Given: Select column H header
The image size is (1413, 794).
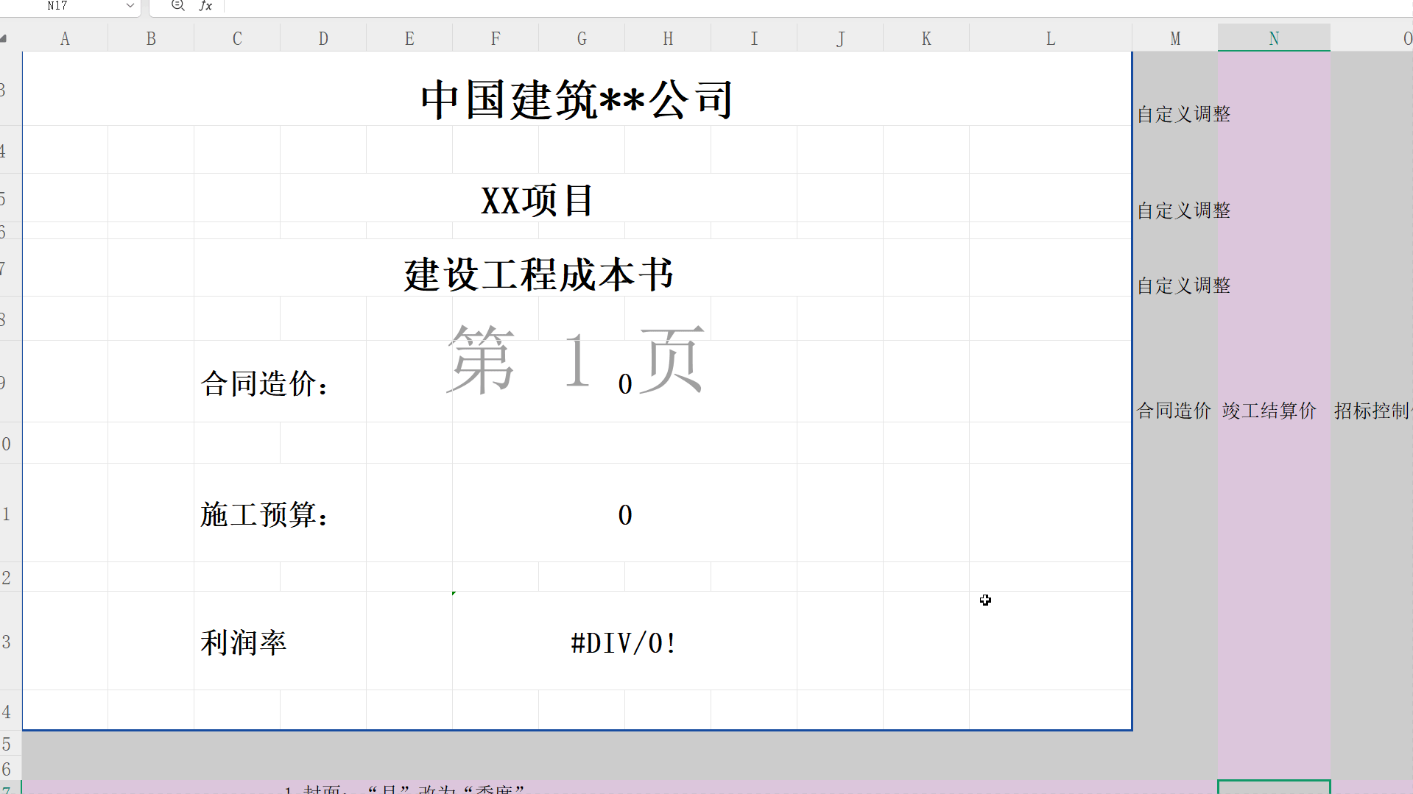Looking at the screenshot, I should [668, 38].
